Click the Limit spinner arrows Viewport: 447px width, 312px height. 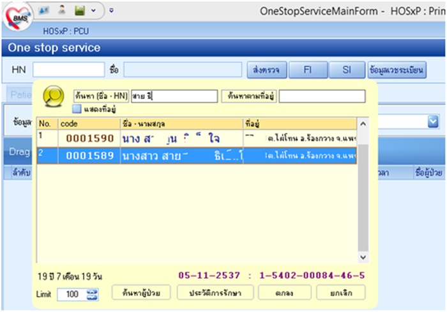(x=92, y=295)
